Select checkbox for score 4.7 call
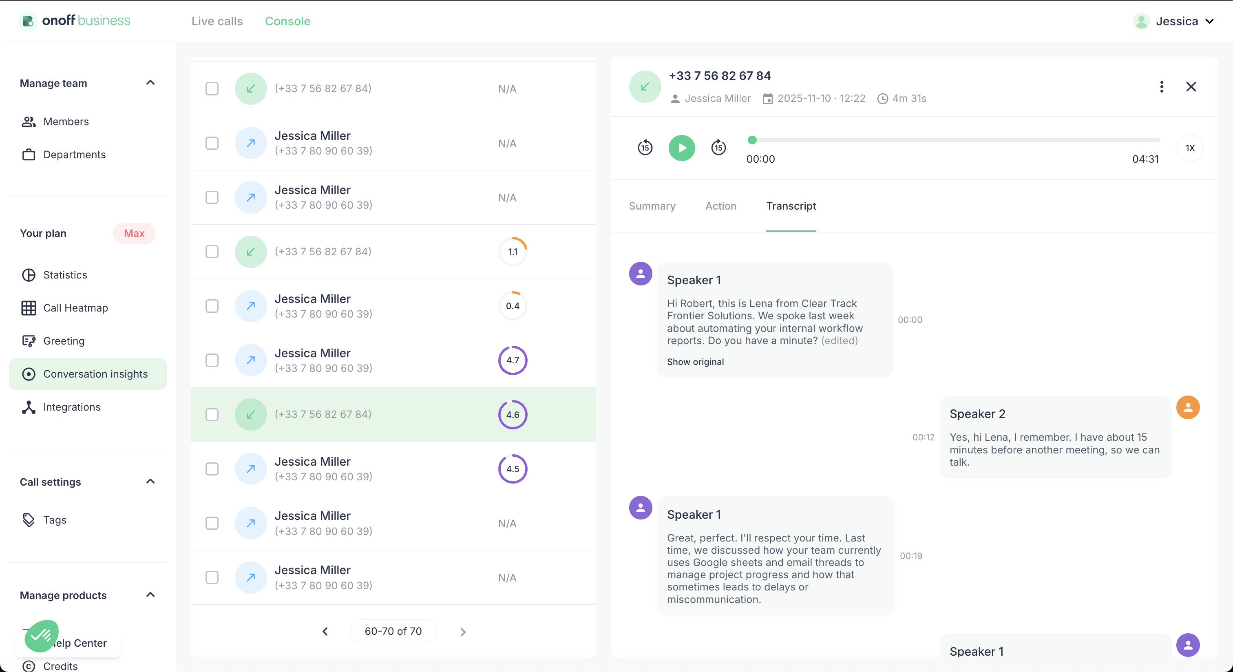1233x672 pixels. (x=212, y=360)
